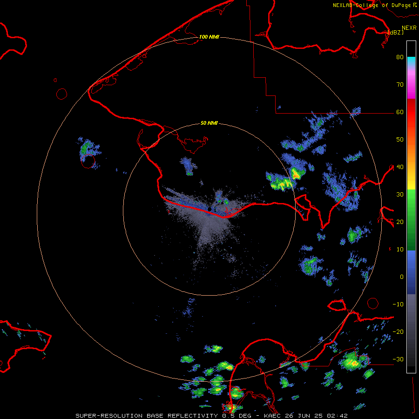Click the 80 value on the dBZ scale
Viewport: 419px width, 419px height.
coord(400,57)
